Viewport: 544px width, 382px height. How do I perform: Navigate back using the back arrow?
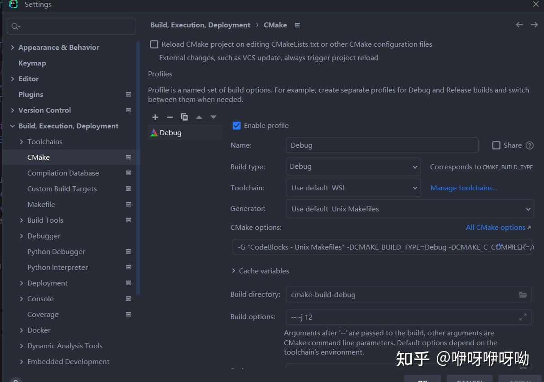519,25
